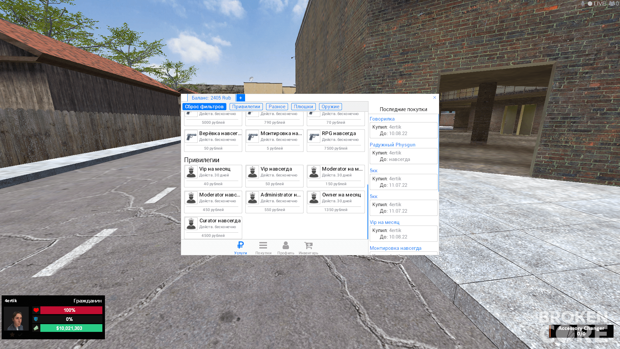Filter by Привилегии category
Image resolution: width=620 pixels, height=349 pixels.
[246, 107]
